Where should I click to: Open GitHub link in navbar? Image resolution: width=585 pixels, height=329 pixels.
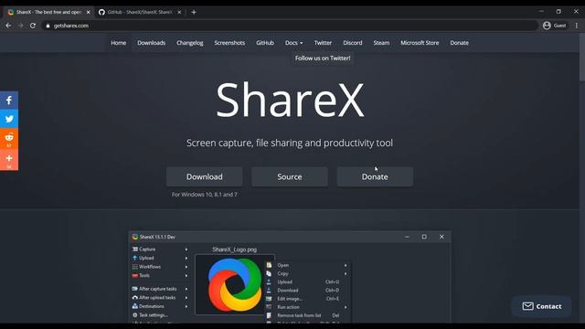click(x=265, y=43)
